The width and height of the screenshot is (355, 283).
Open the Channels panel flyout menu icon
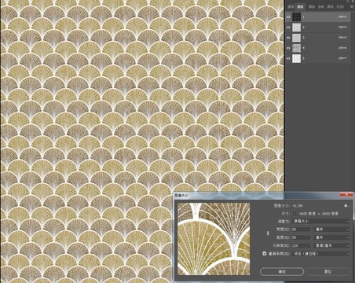(352, 7)
